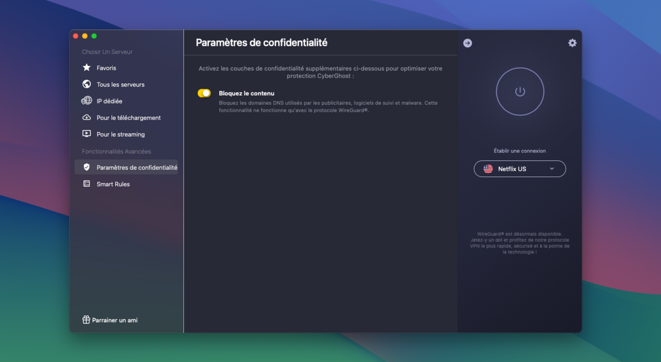The image size is (661, 362).
Task: Click the Établir une connexion label
Action: point(520,150)
